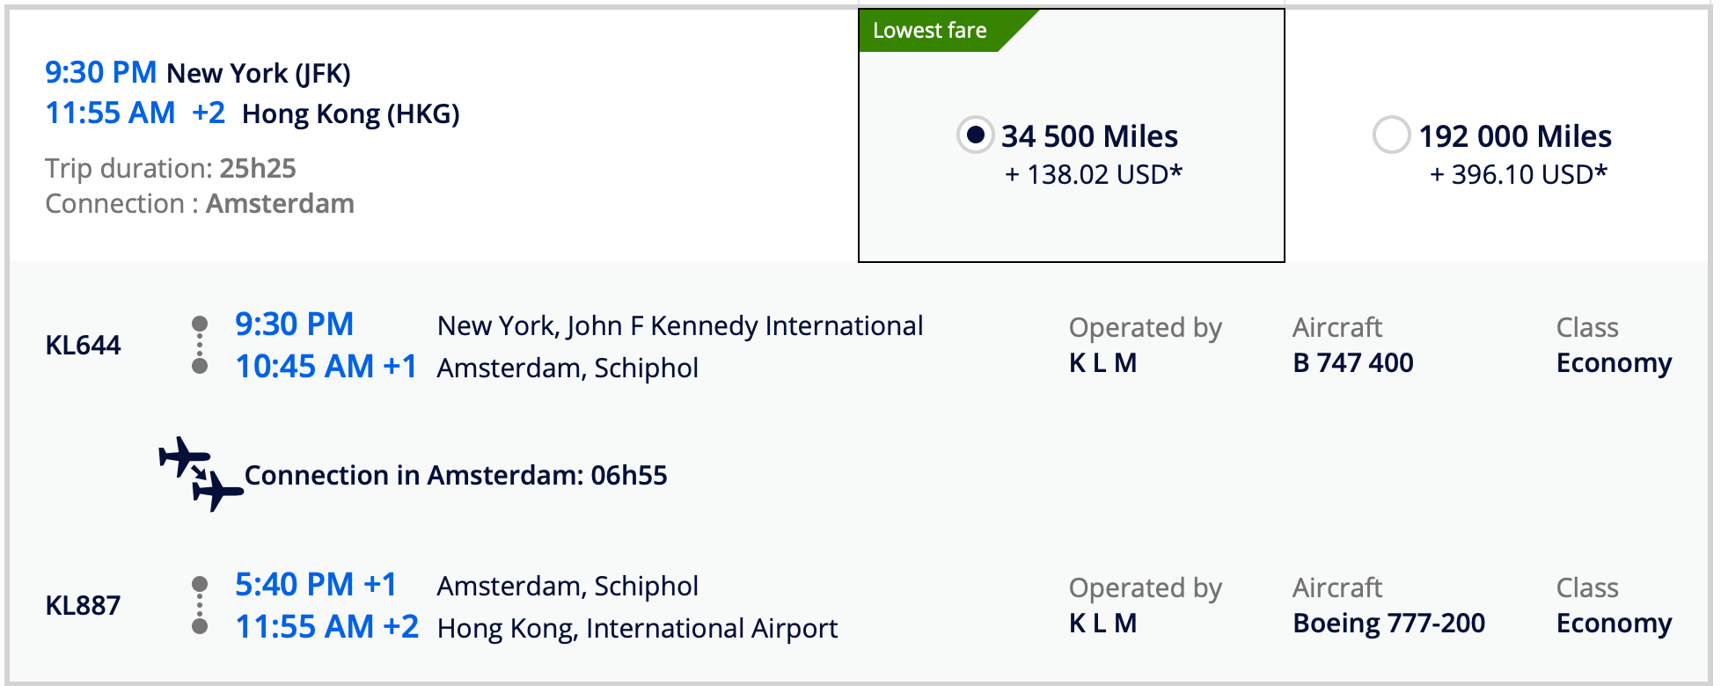The image size is (1721, 686).
Task: Click the green Lowest fare banner
Action: pos(930,29)
